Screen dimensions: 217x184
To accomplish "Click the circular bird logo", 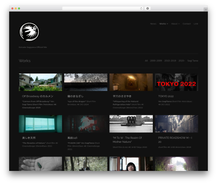I will (29, 32).
